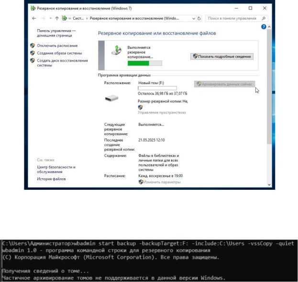
Task: Open 'Центр безопасности и обслуживания' link
Action: [x=56, y=169]
